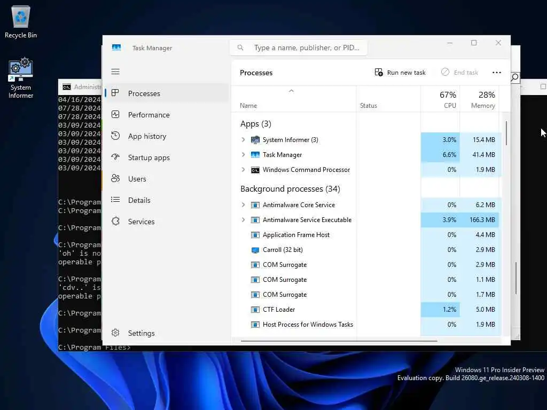Sort by the Name column header
This screenshot has height=410, width=547.
(294, 99)
